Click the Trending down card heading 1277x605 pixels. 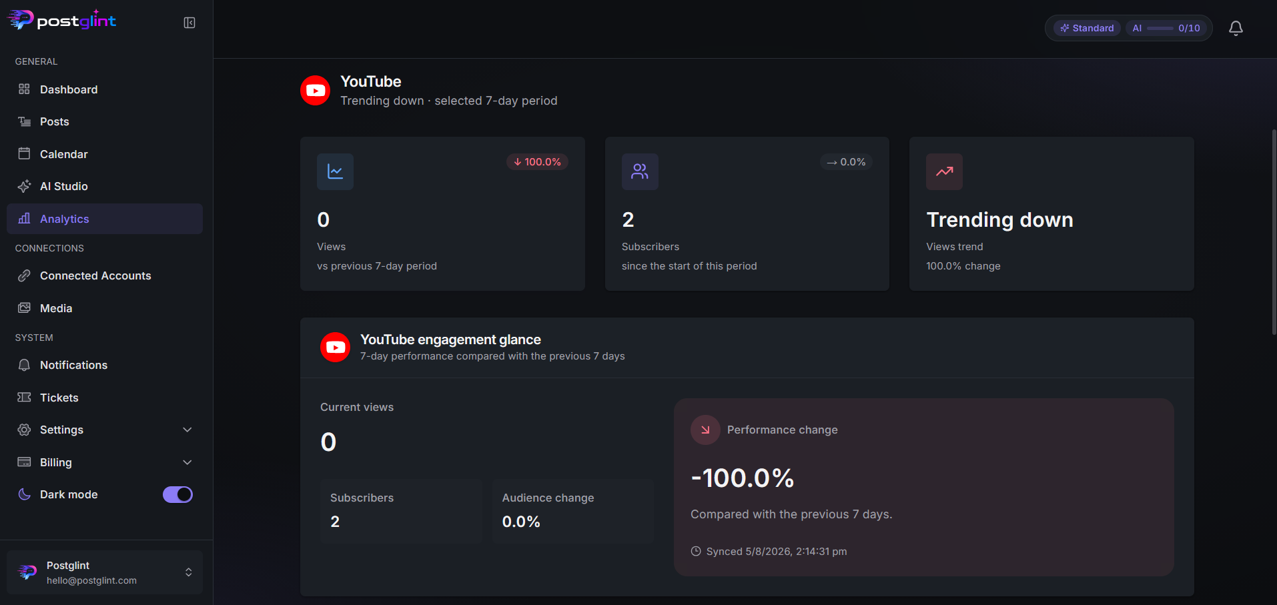(x=1000, y=220)
